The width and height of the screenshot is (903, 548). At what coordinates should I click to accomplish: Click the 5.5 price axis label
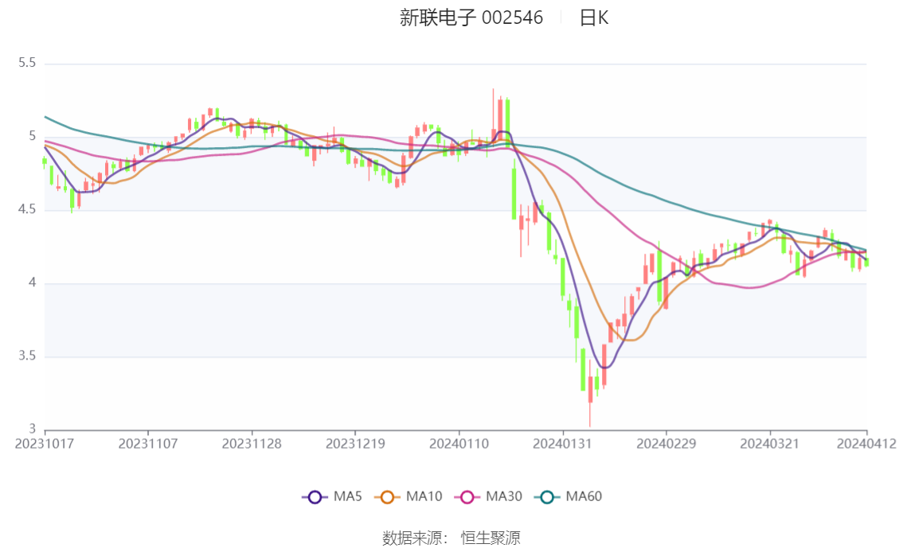(x=27, y=63)
